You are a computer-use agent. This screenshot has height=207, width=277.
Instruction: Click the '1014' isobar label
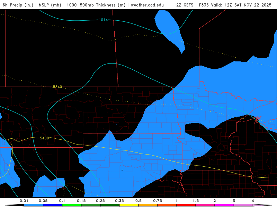pyautogui.click(x=103, y=20)
